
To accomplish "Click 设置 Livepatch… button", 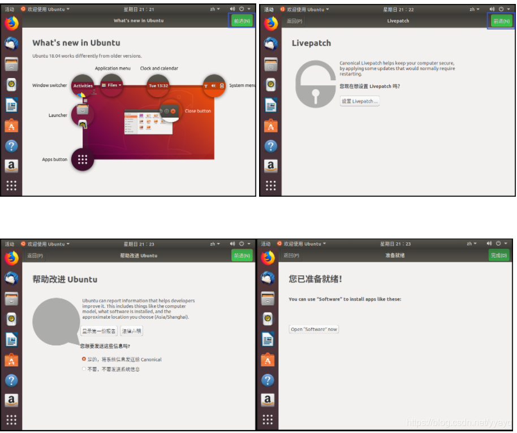I will [x=360, y=101].
